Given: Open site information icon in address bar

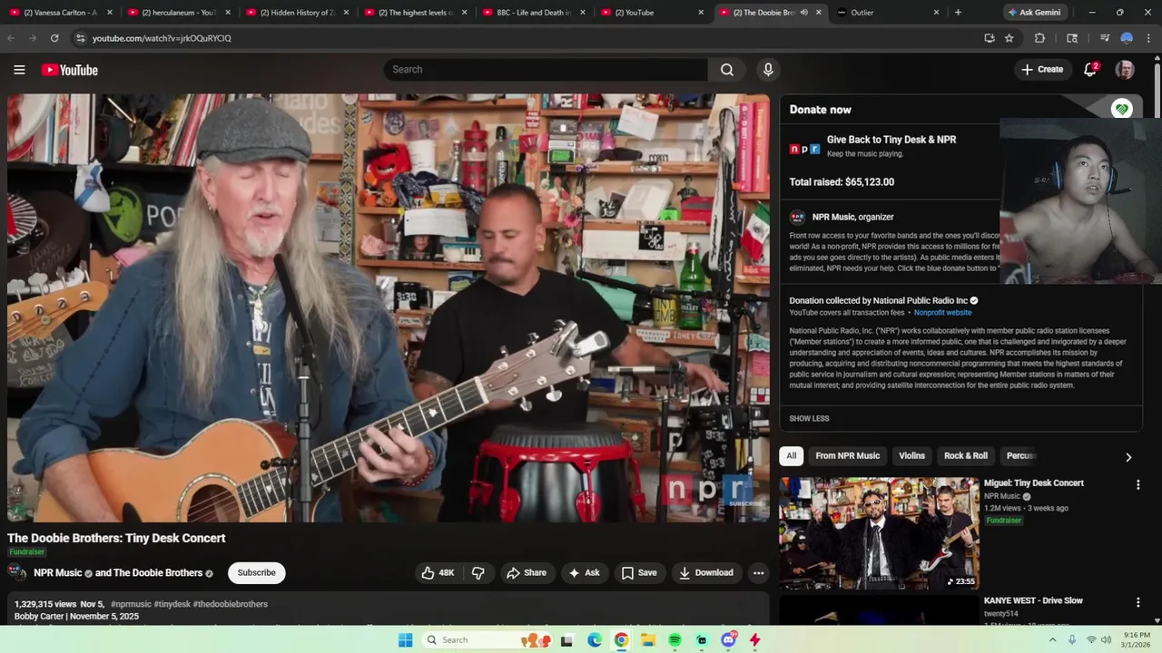Looking at the screenshot, I should pyautogui.click(x=79, y=38).
